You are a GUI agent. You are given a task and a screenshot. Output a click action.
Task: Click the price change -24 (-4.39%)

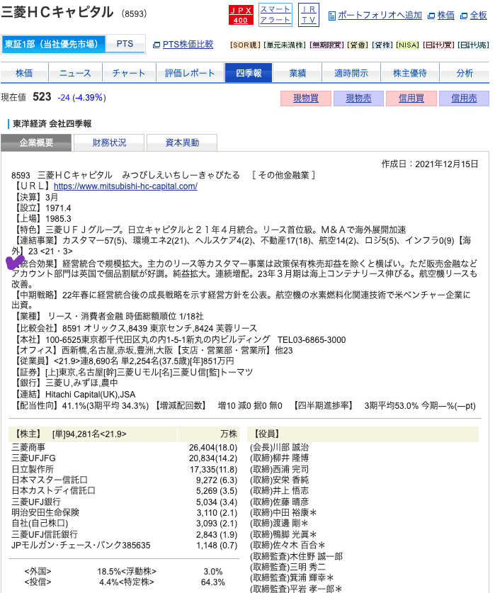coord(81,98)
